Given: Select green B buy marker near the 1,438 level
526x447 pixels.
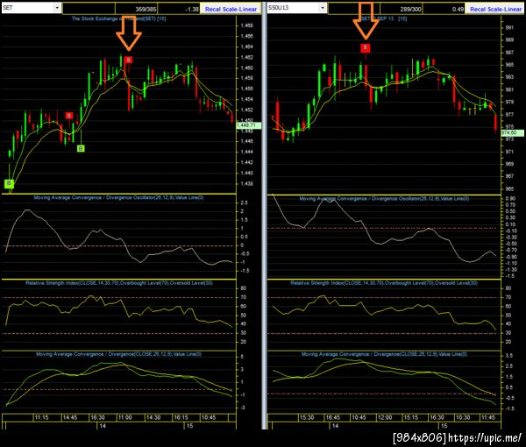Looking at the screenshot, I should pos(9,183).
